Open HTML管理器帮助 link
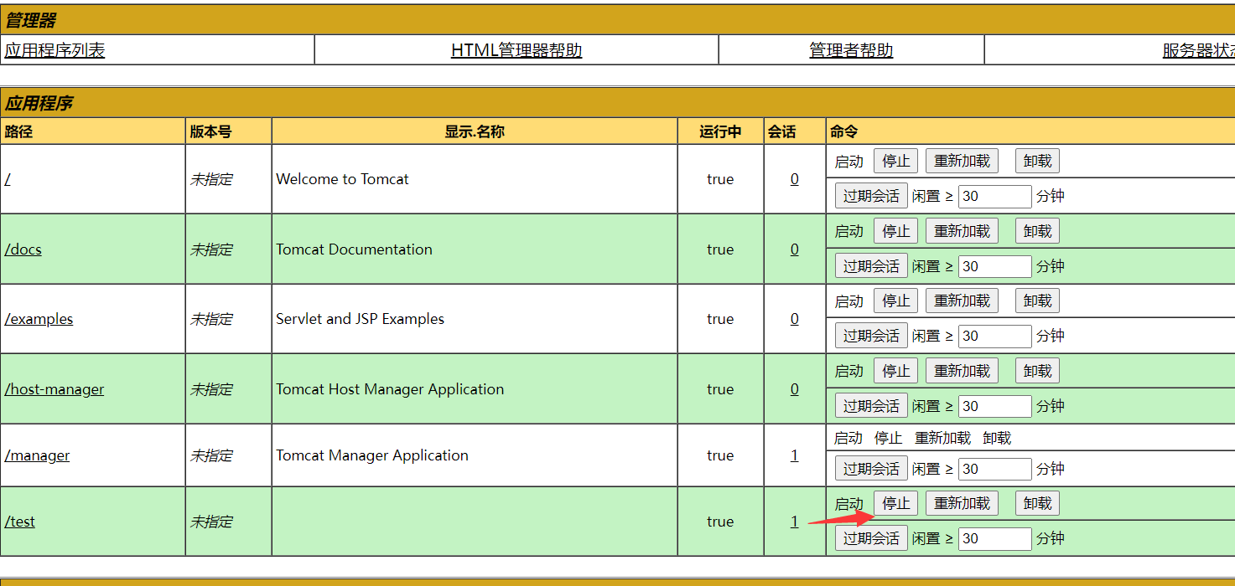1235x586 pixels. [x=516, y=50]
